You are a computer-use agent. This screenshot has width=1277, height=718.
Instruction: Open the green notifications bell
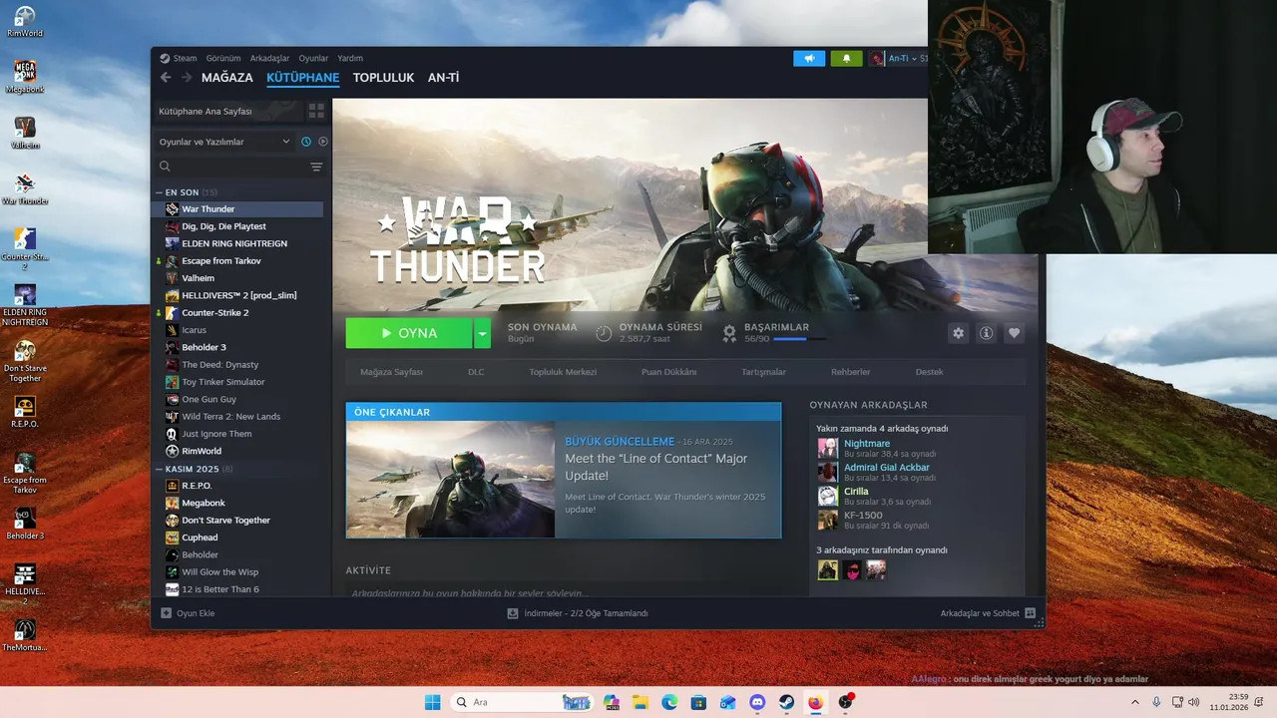[x=846, y=58]
